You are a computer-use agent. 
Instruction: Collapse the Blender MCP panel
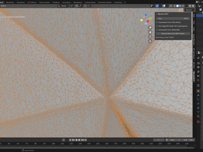tap(156, 14)
